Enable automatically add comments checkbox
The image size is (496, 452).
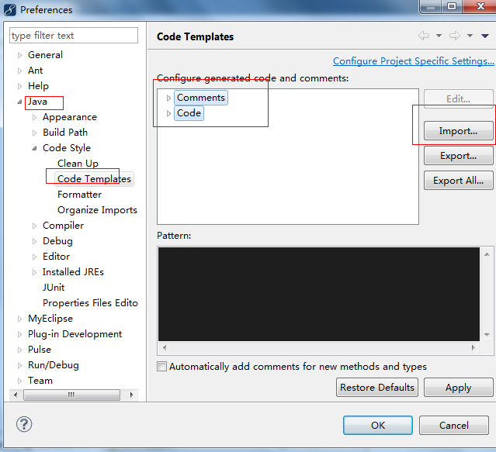[x=161, y=367]
